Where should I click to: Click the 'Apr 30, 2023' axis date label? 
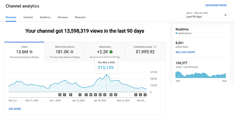[x=100, y=101]
